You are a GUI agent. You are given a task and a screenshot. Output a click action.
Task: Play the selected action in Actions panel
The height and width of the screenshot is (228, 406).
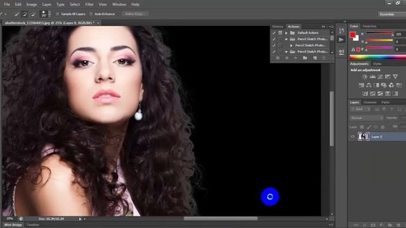point(296,58)
